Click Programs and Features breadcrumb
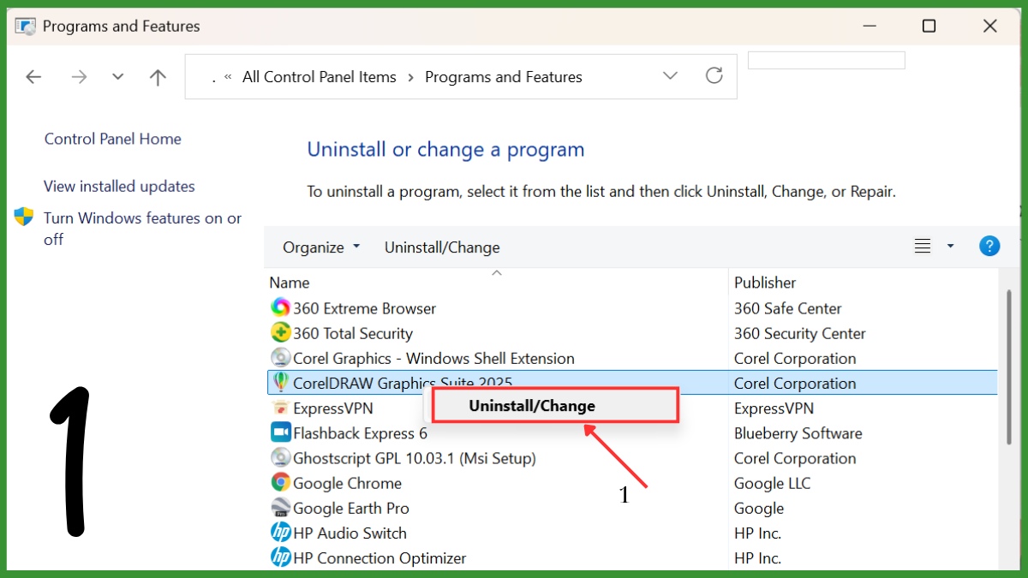The image size is (1028, 578). click(504, 76)
